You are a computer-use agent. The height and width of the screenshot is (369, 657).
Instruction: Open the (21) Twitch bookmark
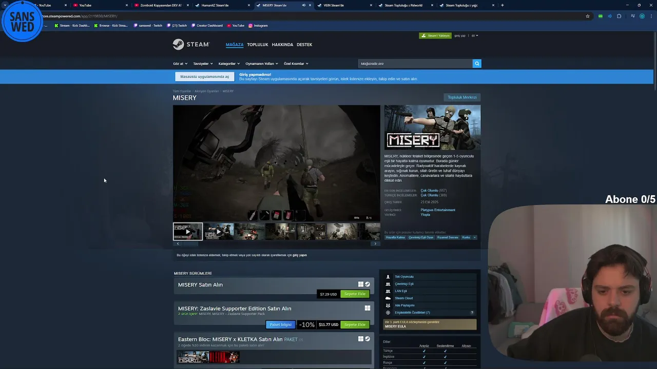pos(177,25)
